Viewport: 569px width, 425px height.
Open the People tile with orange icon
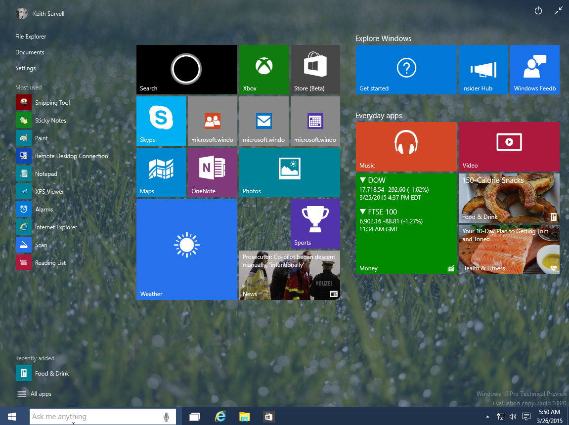(x=212, y=121)
